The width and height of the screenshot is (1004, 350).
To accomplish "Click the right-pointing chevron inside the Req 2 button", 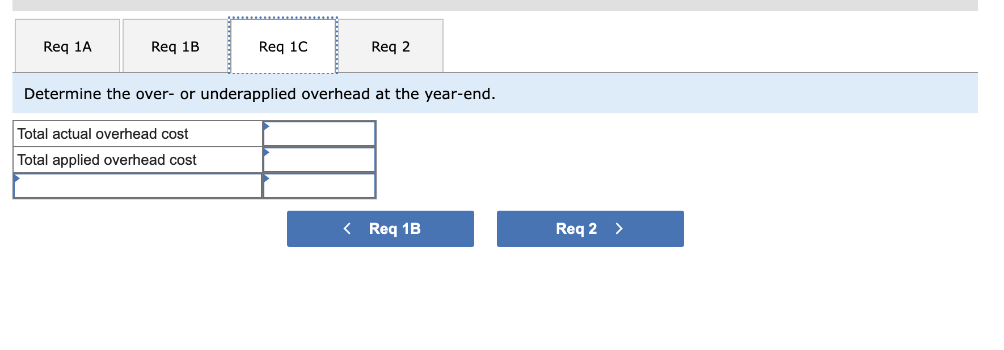I will [x=619, y=229].
